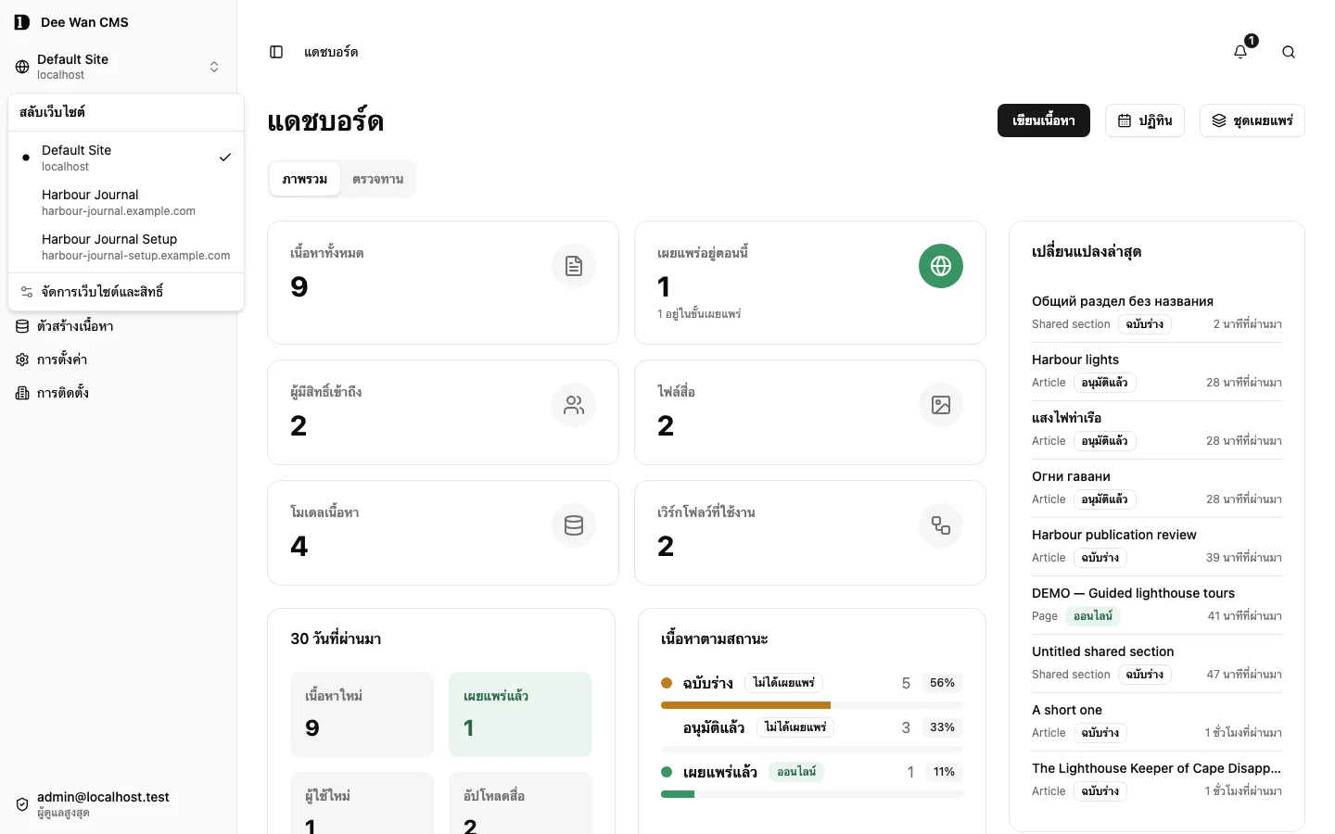Select the ภาพรวม tab
Viewport: 1335px width, 834px height.
pyautogui.click(x=305, y=179)
